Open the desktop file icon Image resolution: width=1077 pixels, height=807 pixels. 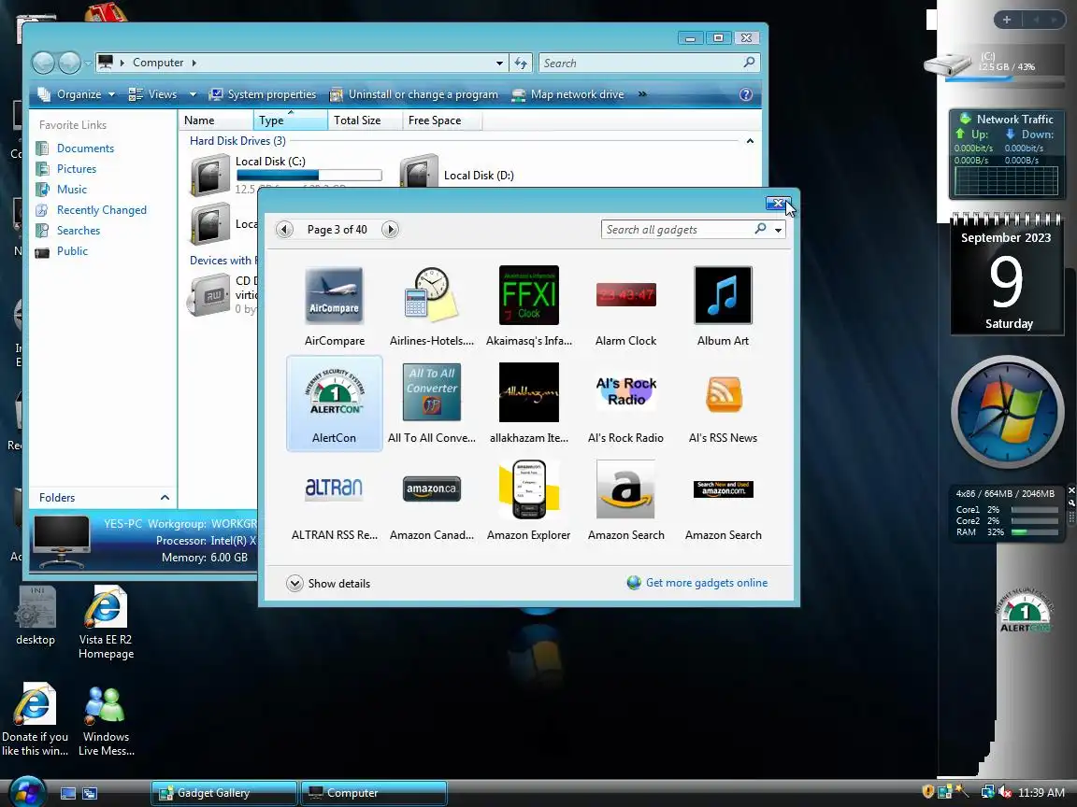click(36, 616)
